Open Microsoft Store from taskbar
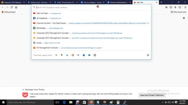188x105 pixels. tap(84, 102)
